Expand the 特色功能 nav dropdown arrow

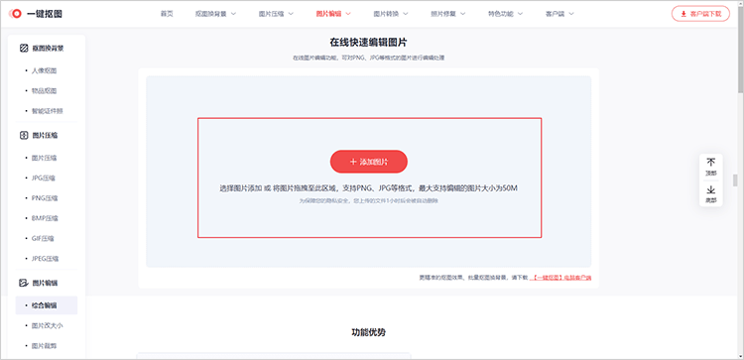coord(520,14)
